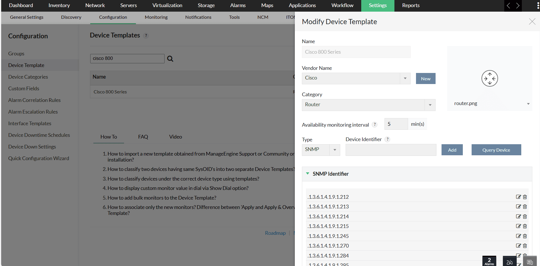Open the Storage menu
This screenshot has width=540, height=266.
click(206, 5)
